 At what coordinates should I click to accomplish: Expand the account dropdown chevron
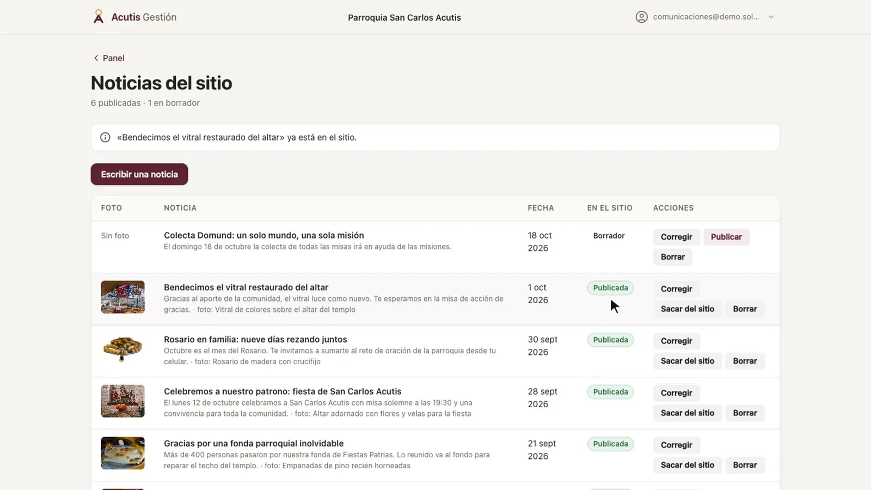771,17
